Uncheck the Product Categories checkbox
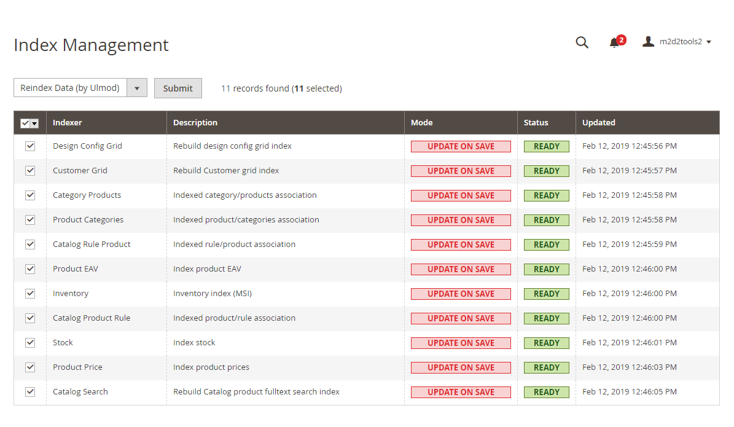Viewport: 734px width, 427px height. 30,219
